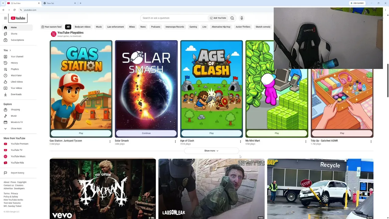The image size is (389, 219).
Task: Open more options for Gas Station: Junkyard Tycoon
Action: click(x=110, y=141)
